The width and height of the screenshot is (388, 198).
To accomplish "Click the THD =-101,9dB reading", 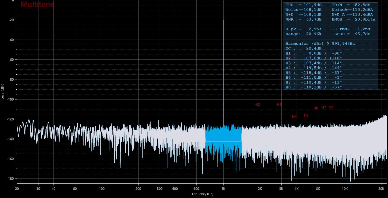I will pos(304,5).
